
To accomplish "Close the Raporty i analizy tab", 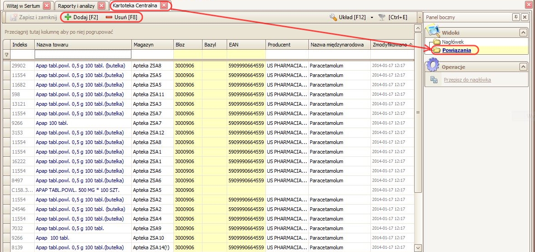I will pos(101,6).
